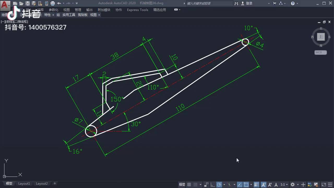
Task: Click the binoculars search icon
Action: coord(236,3)
